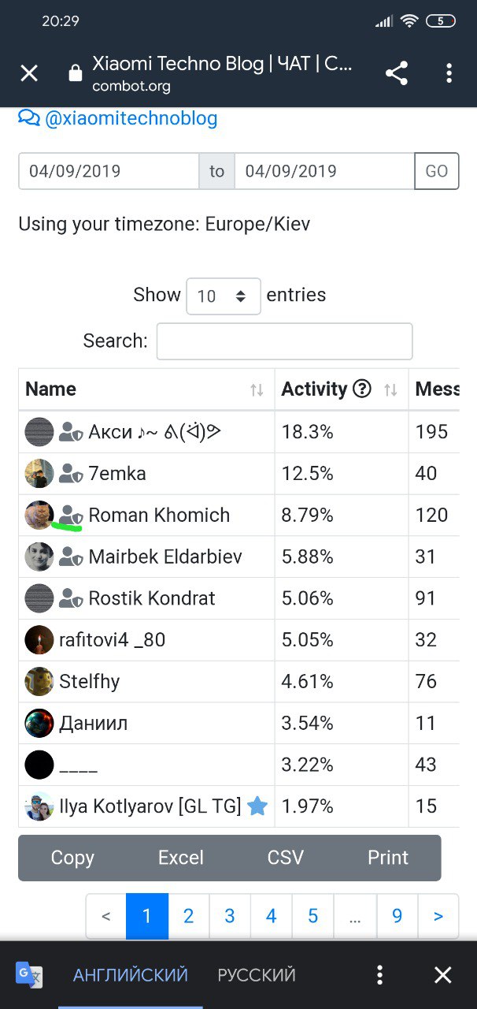Click the GO button
The height and width of the screenshot is (1009, 477).
[437, 171]
